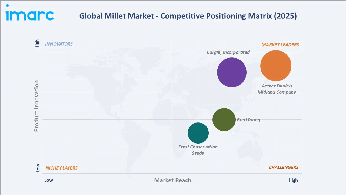The width and height of the screenshot is (346, 195).
Task: Click the NICHE PLAYERS quadrant label
Action: click(x=62, y=168)
